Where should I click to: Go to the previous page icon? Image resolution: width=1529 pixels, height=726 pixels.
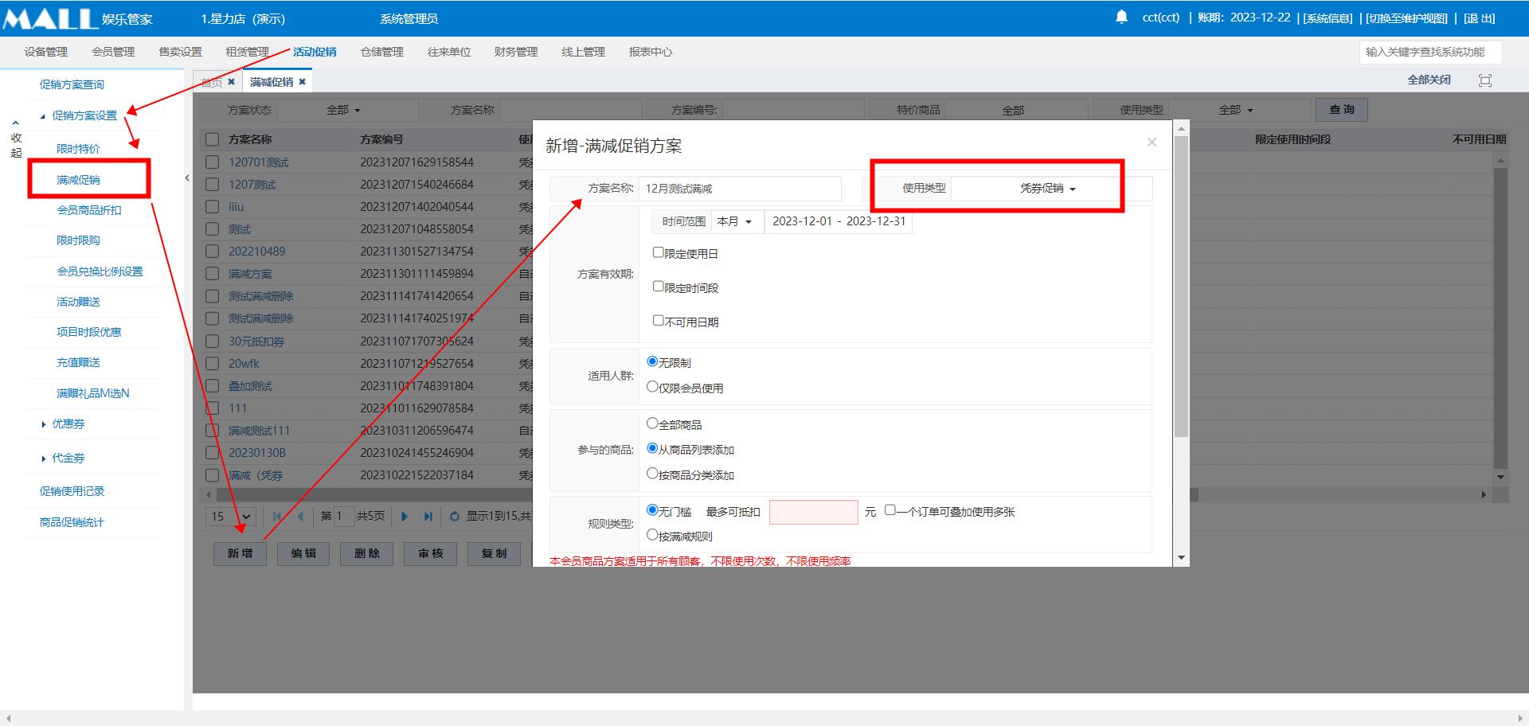[300, 517]
